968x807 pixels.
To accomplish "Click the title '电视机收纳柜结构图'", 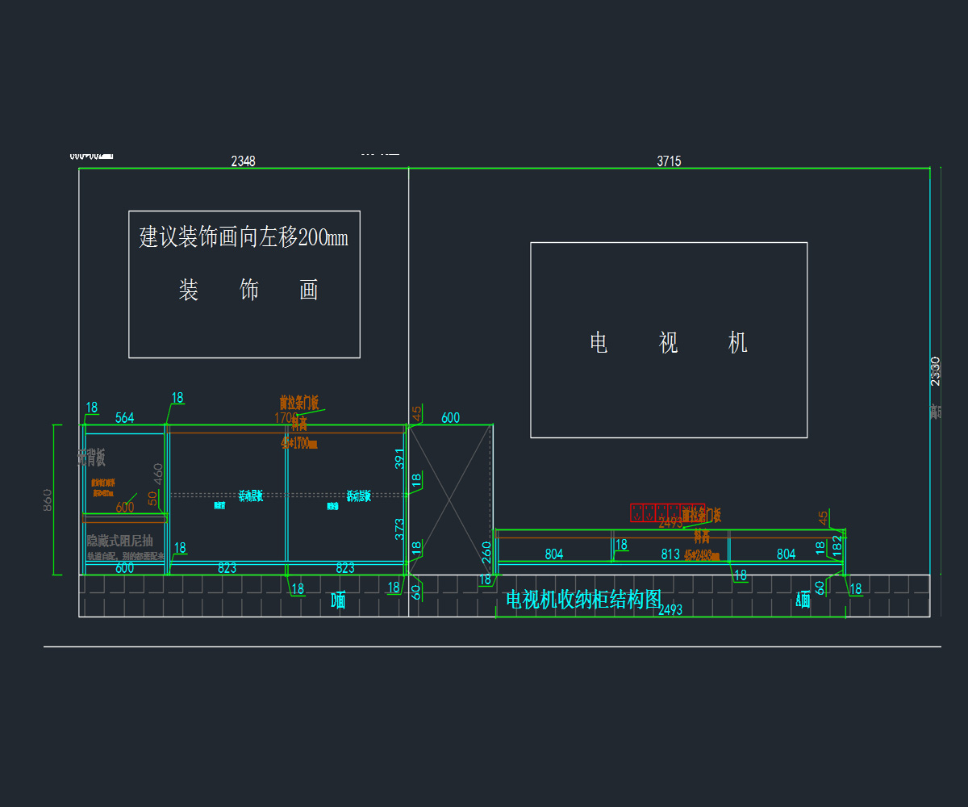I will click(583, 599).
